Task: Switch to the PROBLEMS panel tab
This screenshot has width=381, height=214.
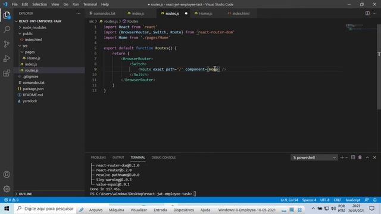Action: coord(98,158)
